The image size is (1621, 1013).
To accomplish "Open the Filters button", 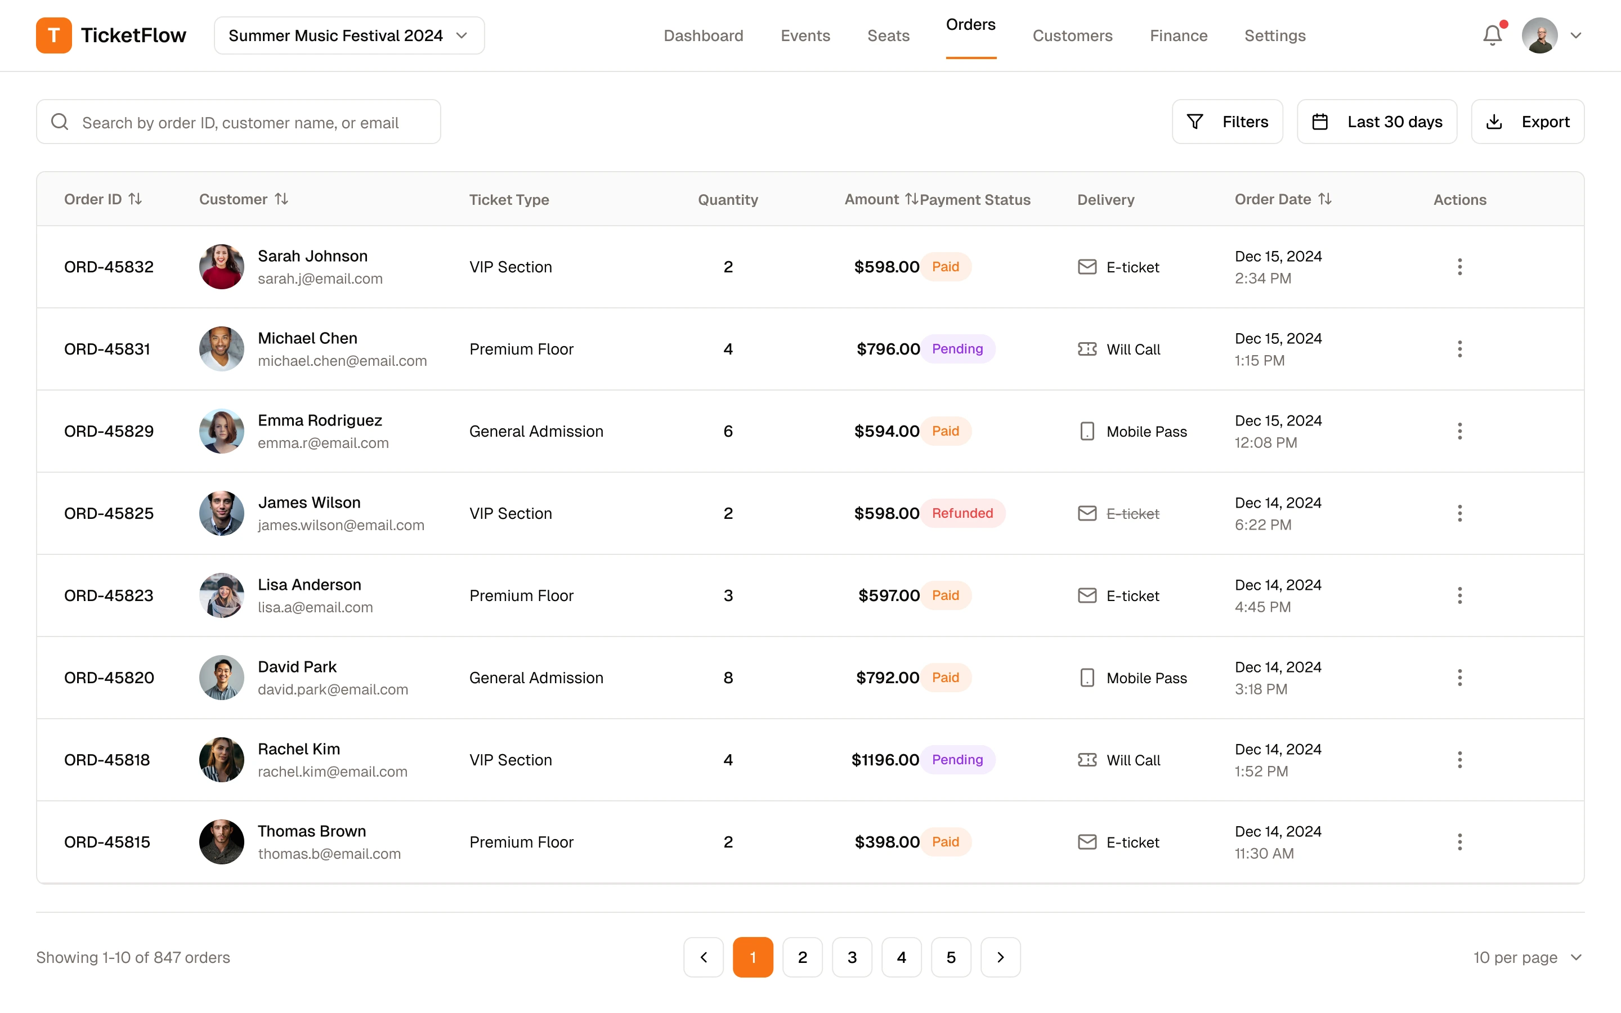I will [x=1226, y=122].
